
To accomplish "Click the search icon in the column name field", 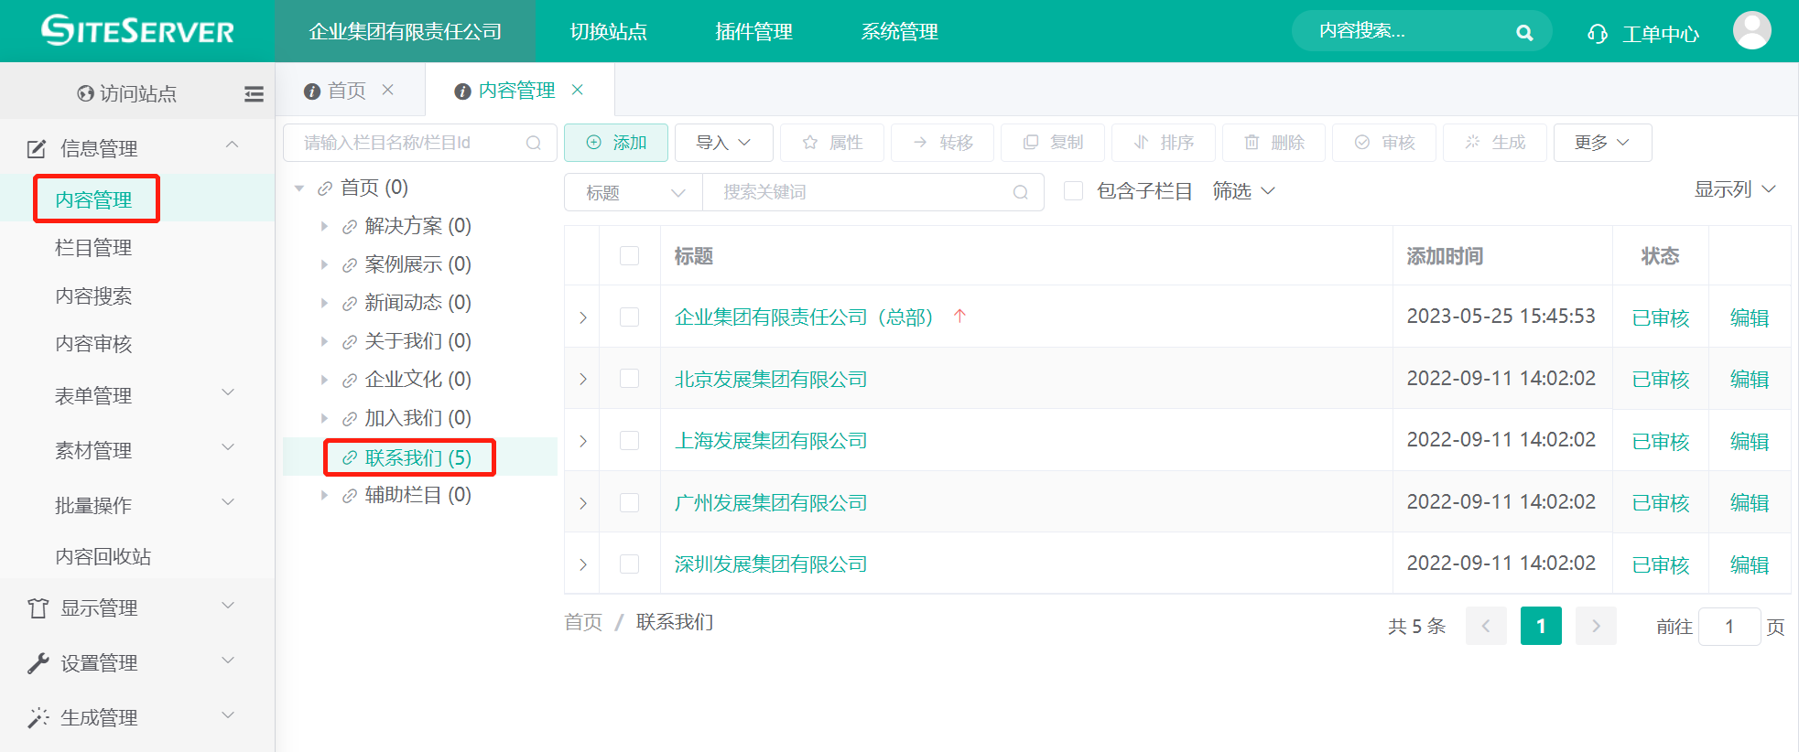I will click(x=534, y=143).
